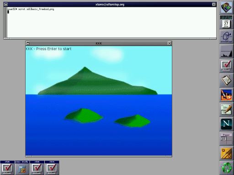Switch desktop in the Pager grid
Viewport: 234px width, 175px height.
point(226,140)
